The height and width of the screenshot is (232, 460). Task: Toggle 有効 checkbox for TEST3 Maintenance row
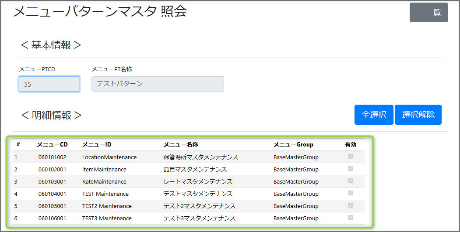coord(350,218)
